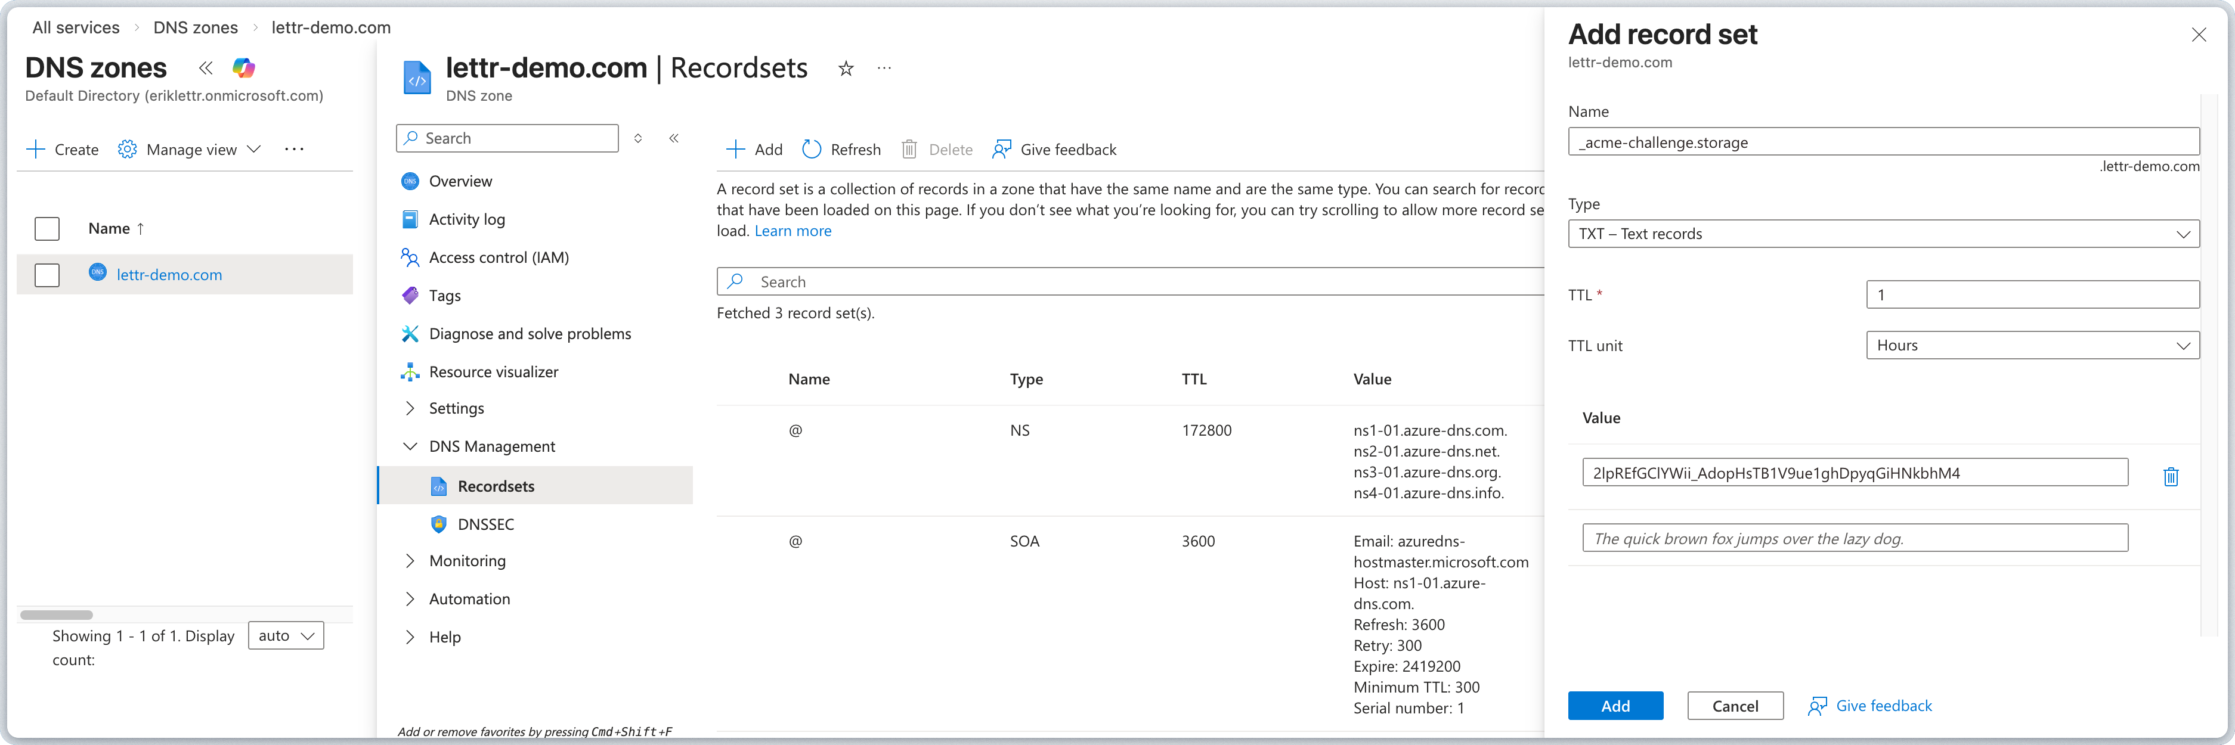Navigate to All services breadcrumb

click(x=76, y=27)
